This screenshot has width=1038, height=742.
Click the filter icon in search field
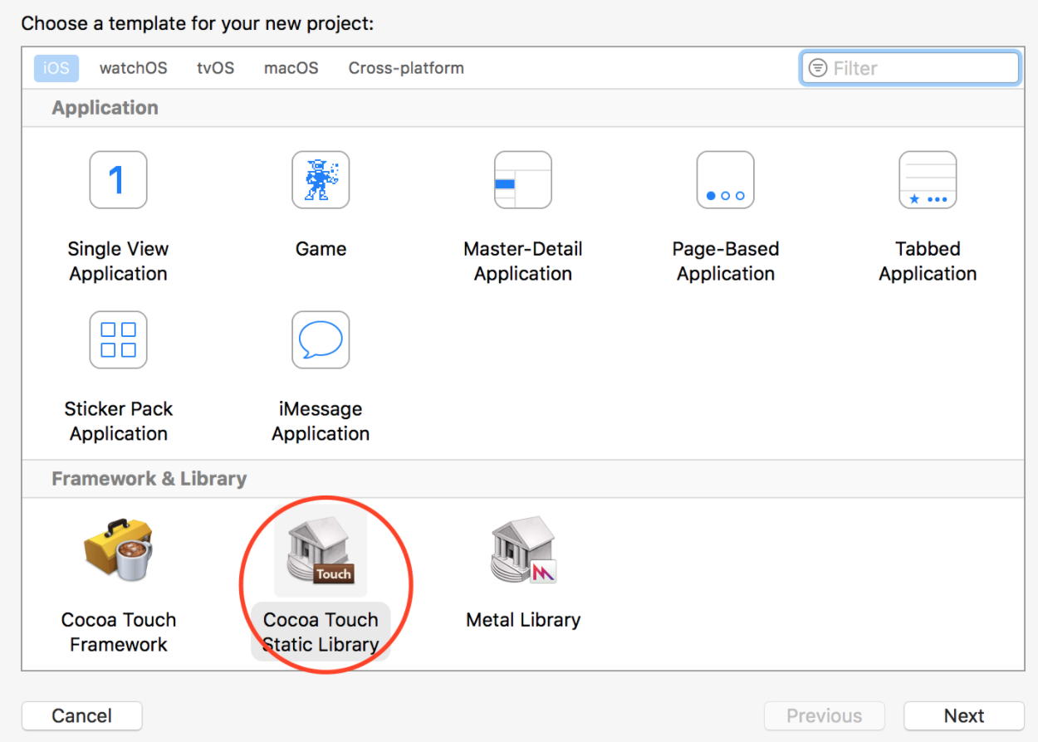818,68
